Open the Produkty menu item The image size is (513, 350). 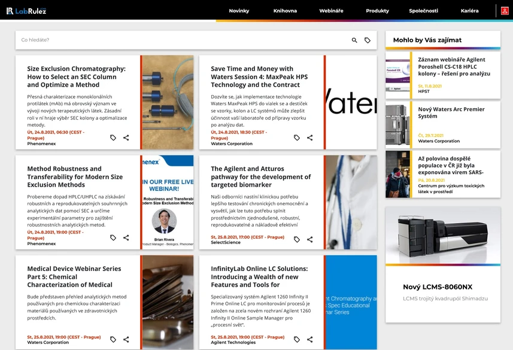tap(377, 11)
